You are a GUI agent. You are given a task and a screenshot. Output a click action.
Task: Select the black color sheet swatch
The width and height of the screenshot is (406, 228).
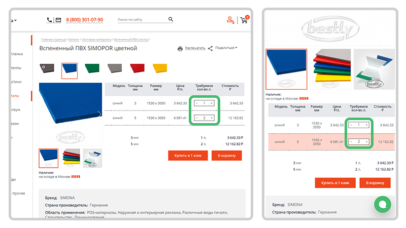coord(47,68)
